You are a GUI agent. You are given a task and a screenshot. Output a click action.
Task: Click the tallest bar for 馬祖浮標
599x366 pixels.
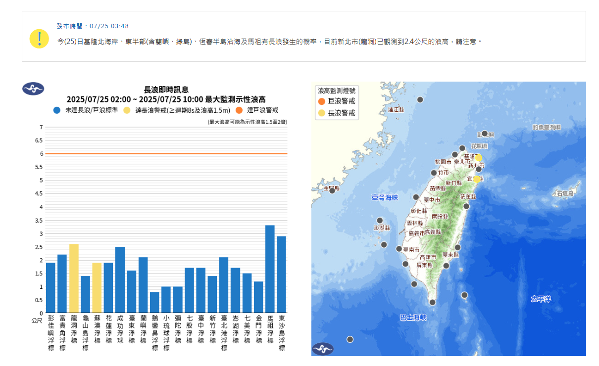(x=270, y=269)
